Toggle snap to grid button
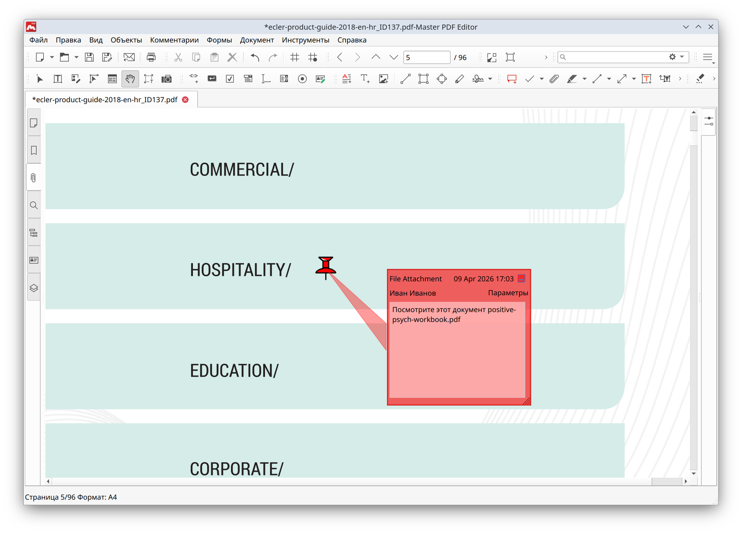742x533 pixels. point(313,57)
